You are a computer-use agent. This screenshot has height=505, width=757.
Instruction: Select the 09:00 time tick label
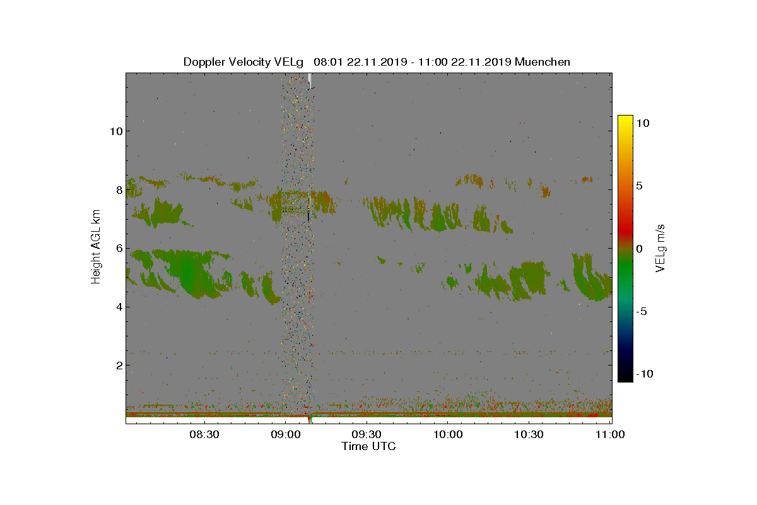[x=286, y=434]
